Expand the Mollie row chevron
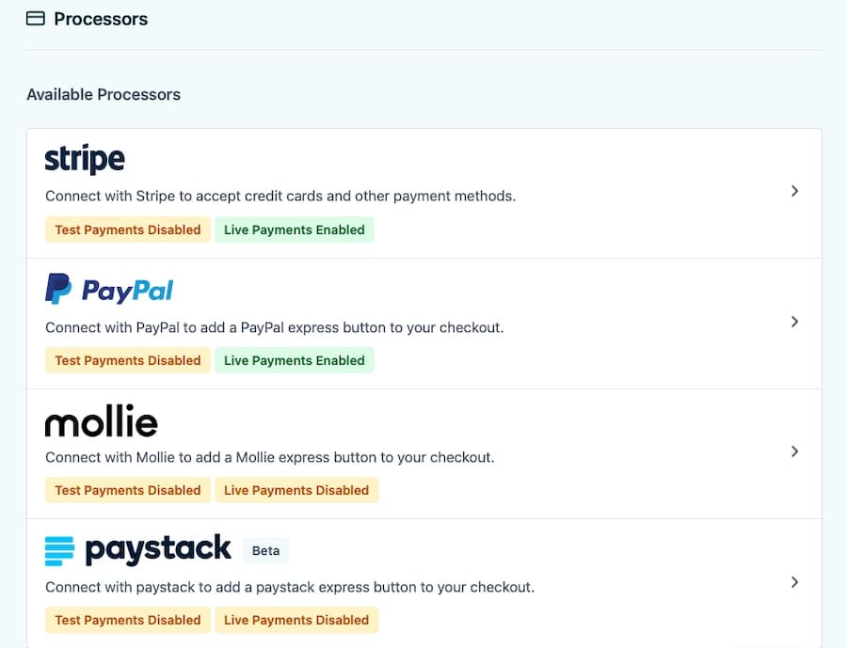The image size is (847, 648). [795, 451]
